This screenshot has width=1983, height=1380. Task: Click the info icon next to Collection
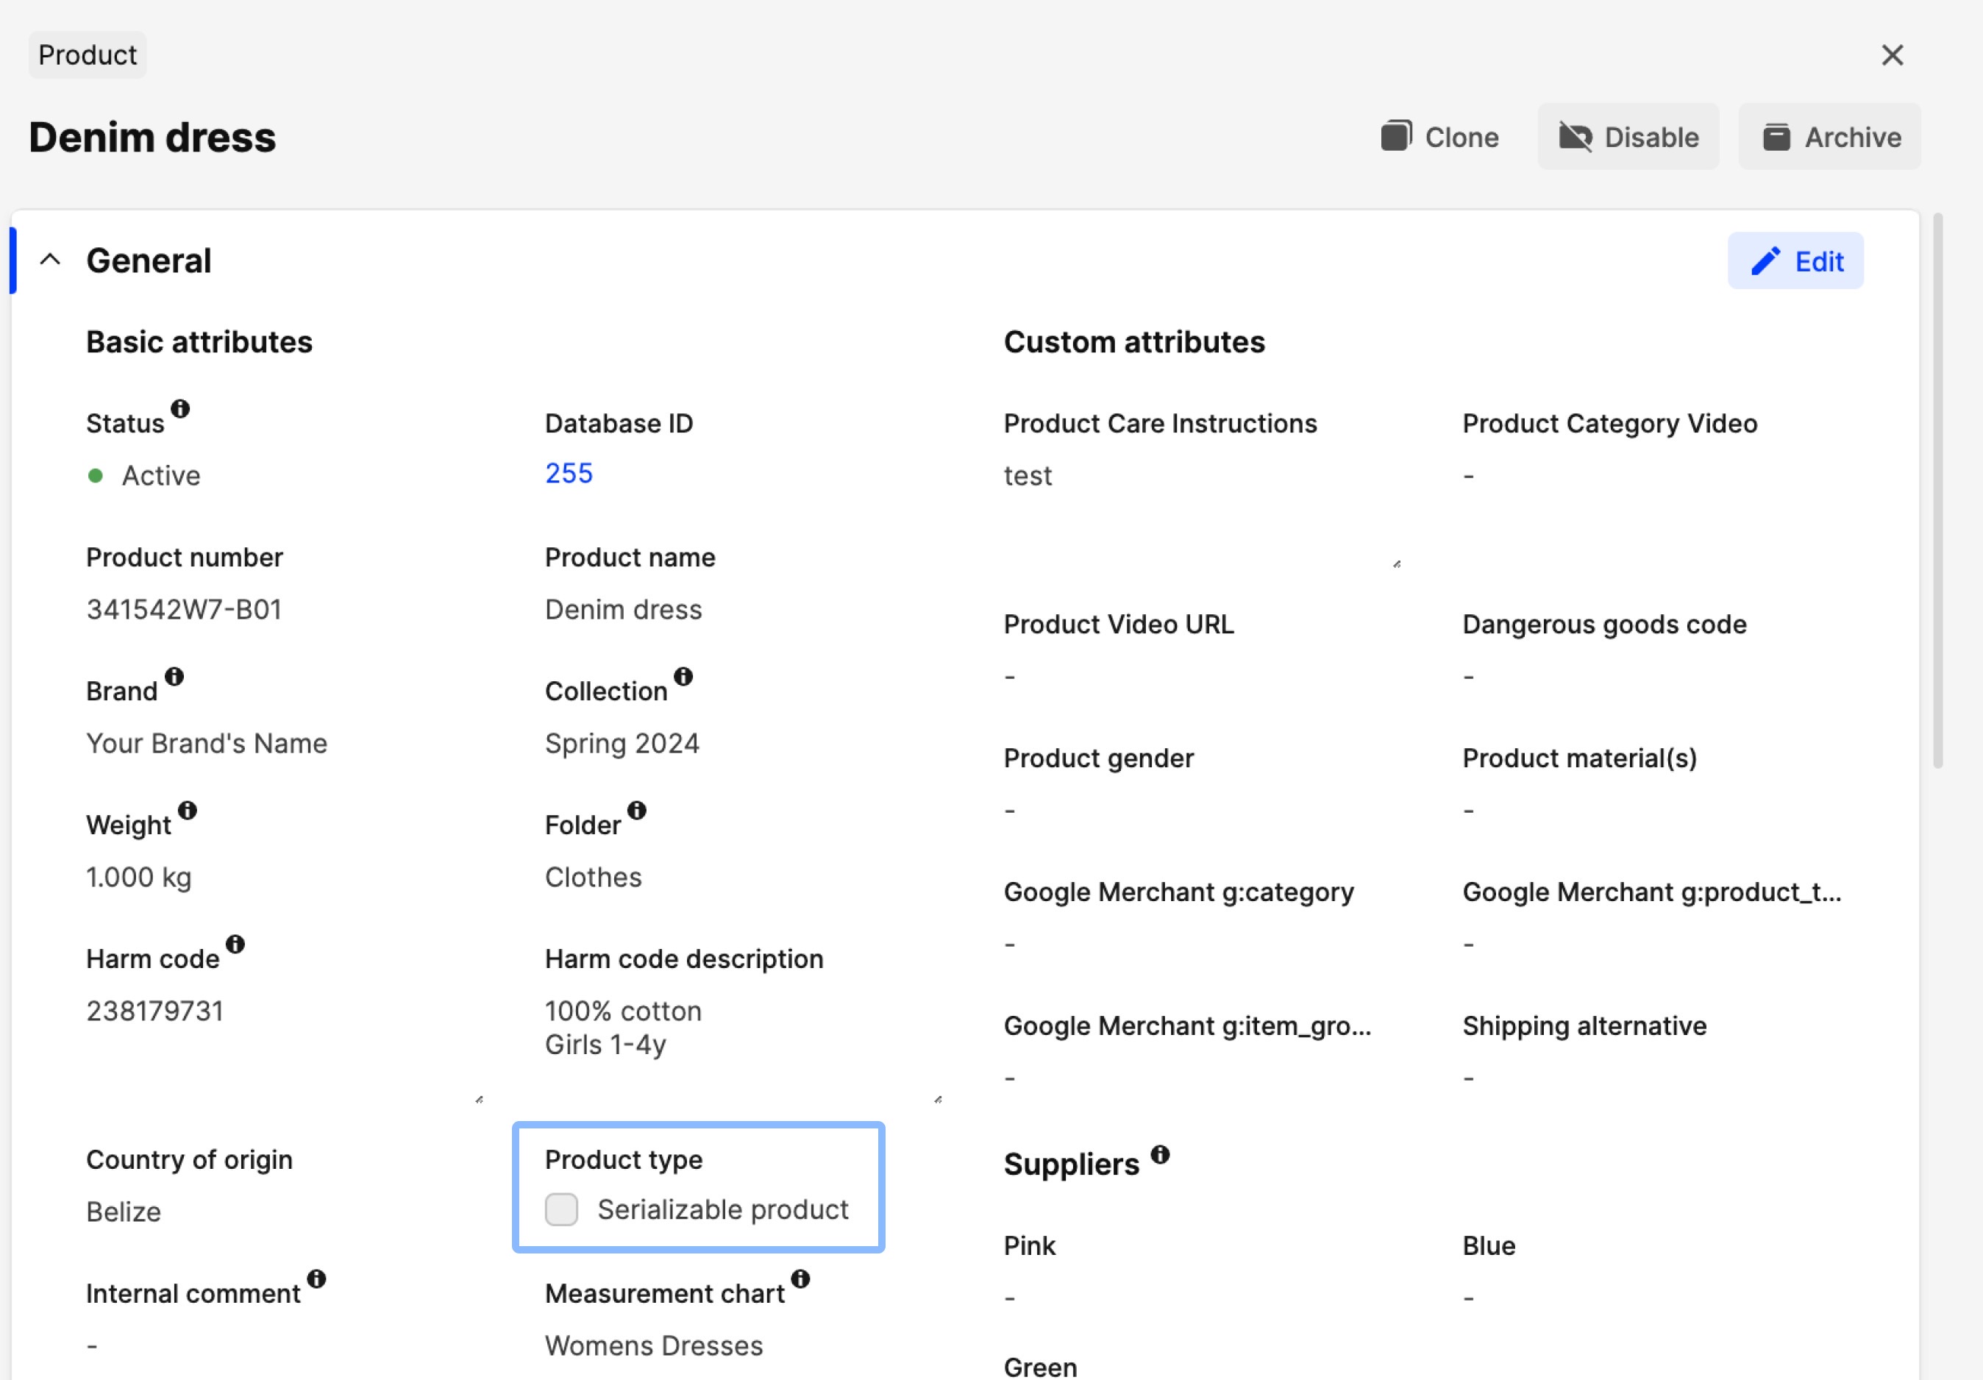[x=683, y=676]
